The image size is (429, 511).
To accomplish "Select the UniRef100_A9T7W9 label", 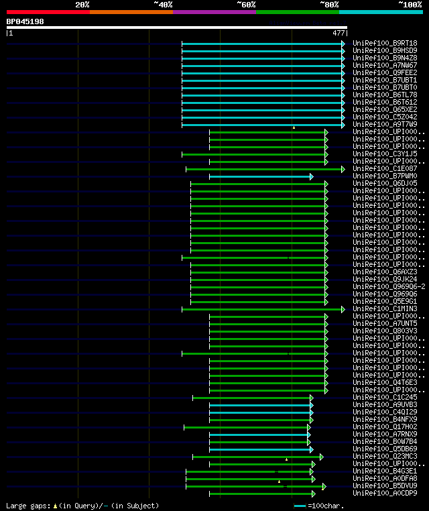I will tap(385, 124).
